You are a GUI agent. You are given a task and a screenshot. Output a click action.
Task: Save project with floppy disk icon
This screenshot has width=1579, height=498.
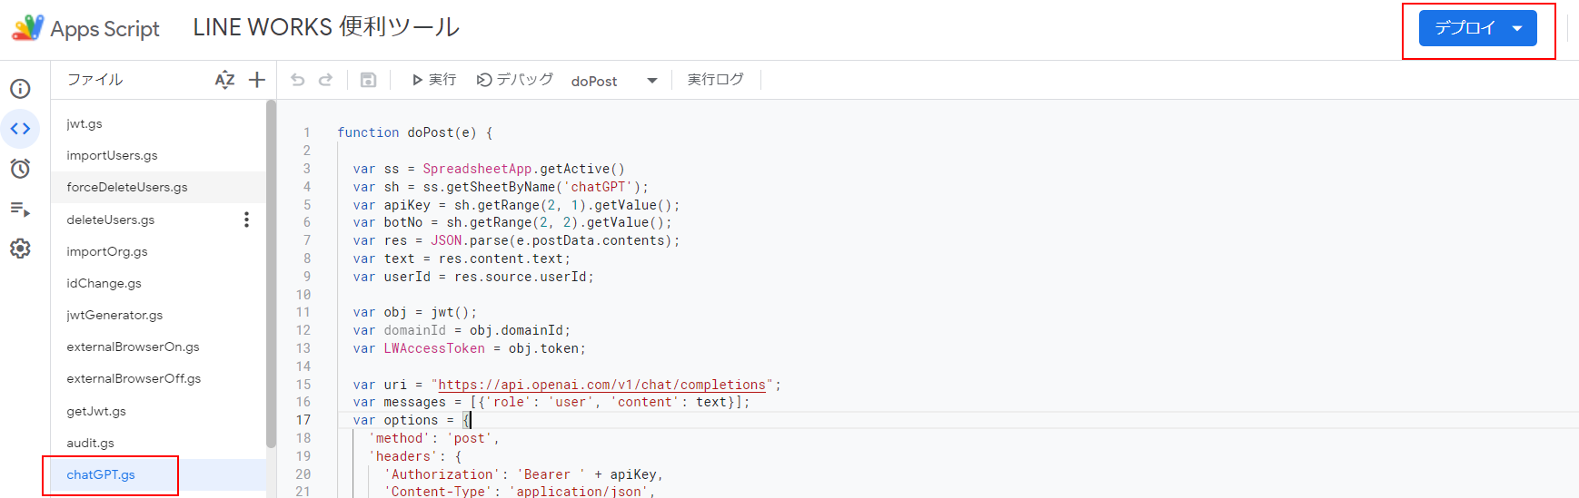pyautogui.click(x=368, y=80)
